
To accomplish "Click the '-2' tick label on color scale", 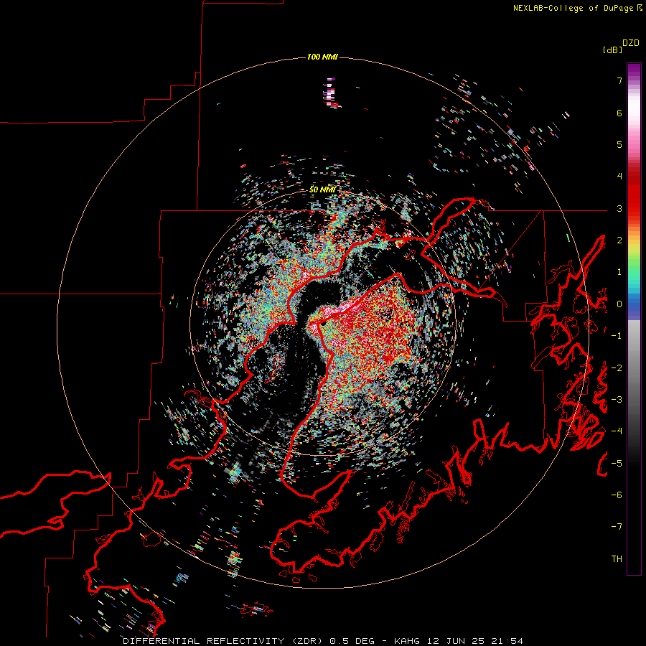I will point(617,368).
